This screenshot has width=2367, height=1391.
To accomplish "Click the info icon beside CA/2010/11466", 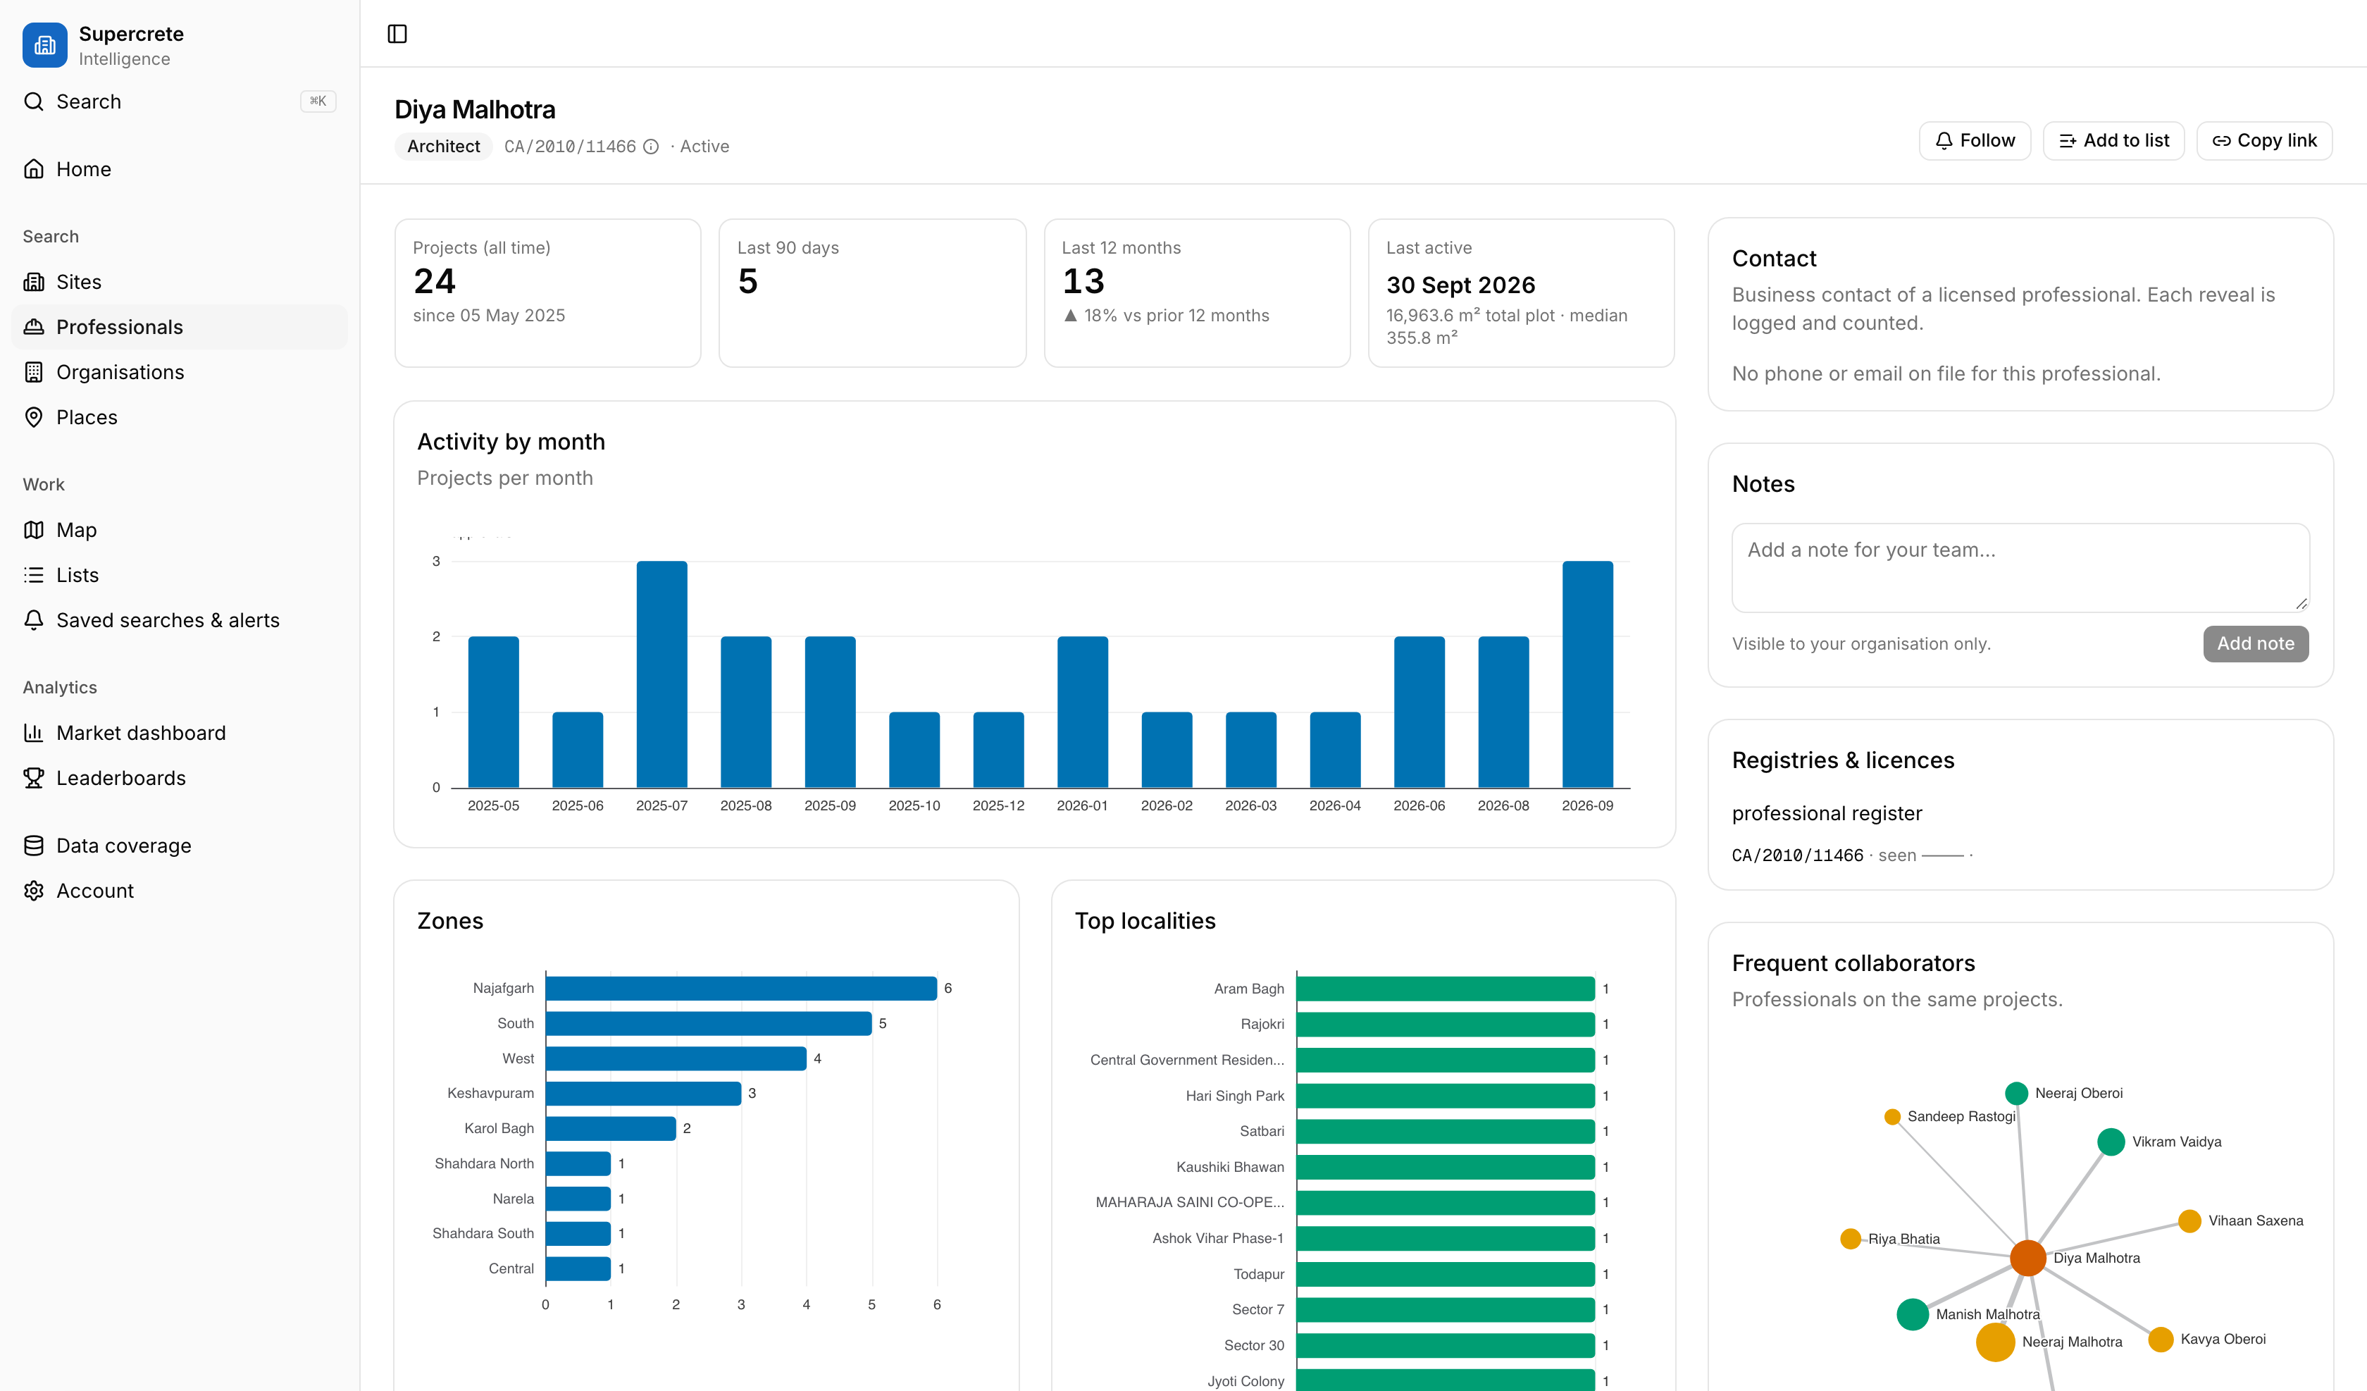I will [x=651, y=147].
